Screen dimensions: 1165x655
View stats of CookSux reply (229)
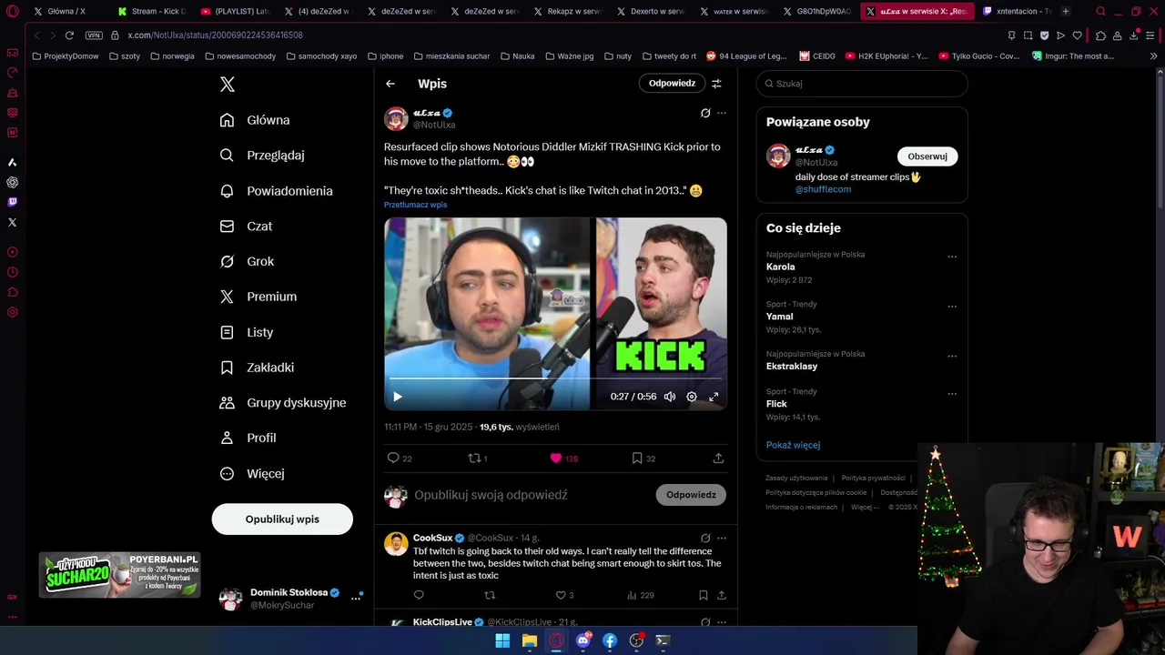(x=640, y=595)
